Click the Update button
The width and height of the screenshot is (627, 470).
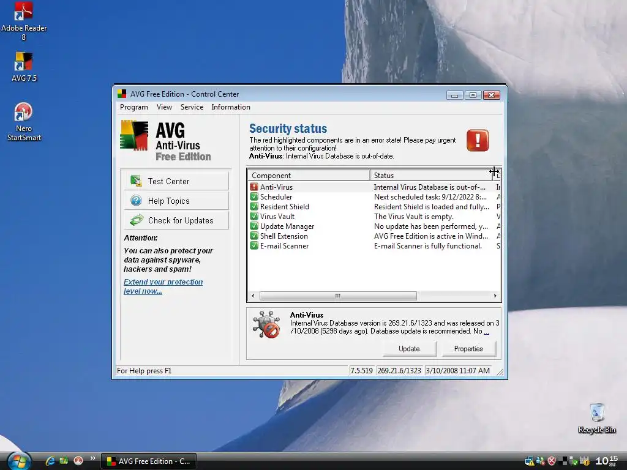[409, 348]
